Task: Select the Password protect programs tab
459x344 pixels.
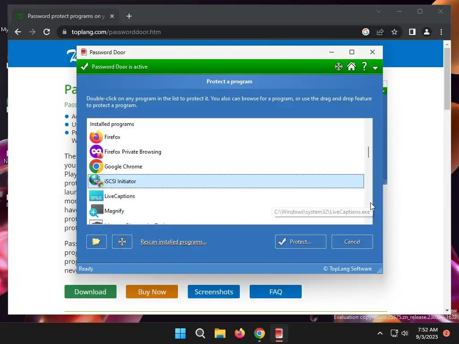Action: [x=65, y=16]
